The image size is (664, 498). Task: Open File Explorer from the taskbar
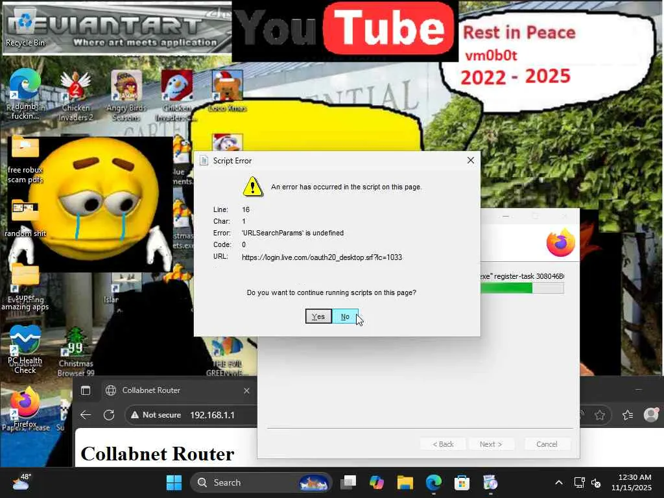click(x=405, y=482)
